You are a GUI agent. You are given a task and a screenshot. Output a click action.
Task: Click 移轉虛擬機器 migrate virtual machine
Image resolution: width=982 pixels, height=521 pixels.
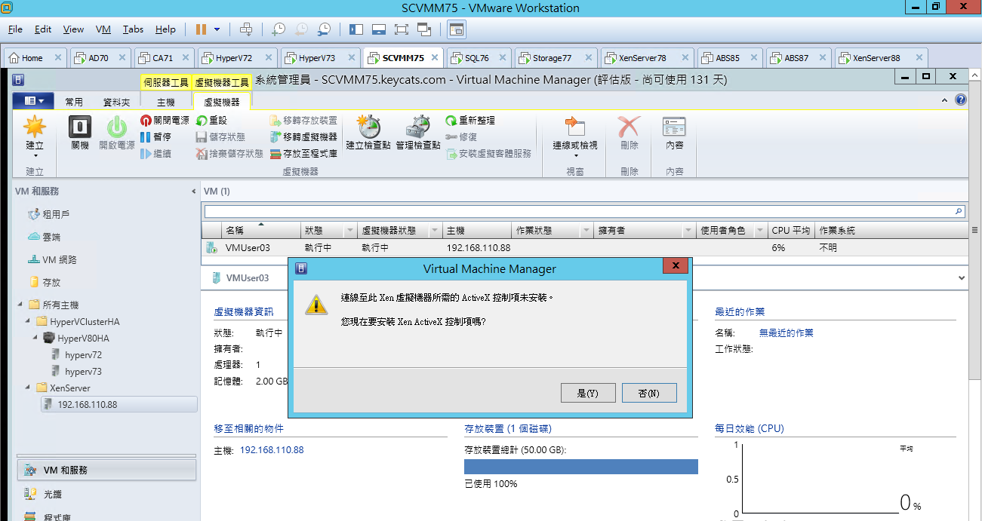click(x=303, y=137)
